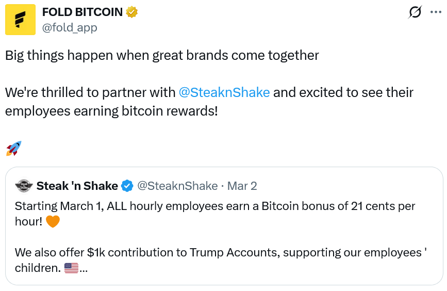Open the FOLD BITCOIN profile name
The width and height of the screenshot is (447, 291).
tap(82, 12)
